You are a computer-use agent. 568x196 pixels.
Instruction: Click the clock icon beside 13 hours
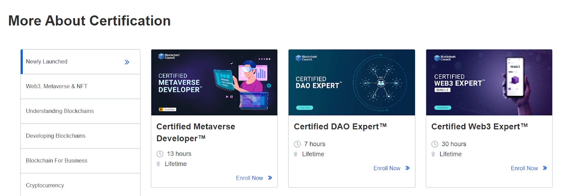(160, 154)
